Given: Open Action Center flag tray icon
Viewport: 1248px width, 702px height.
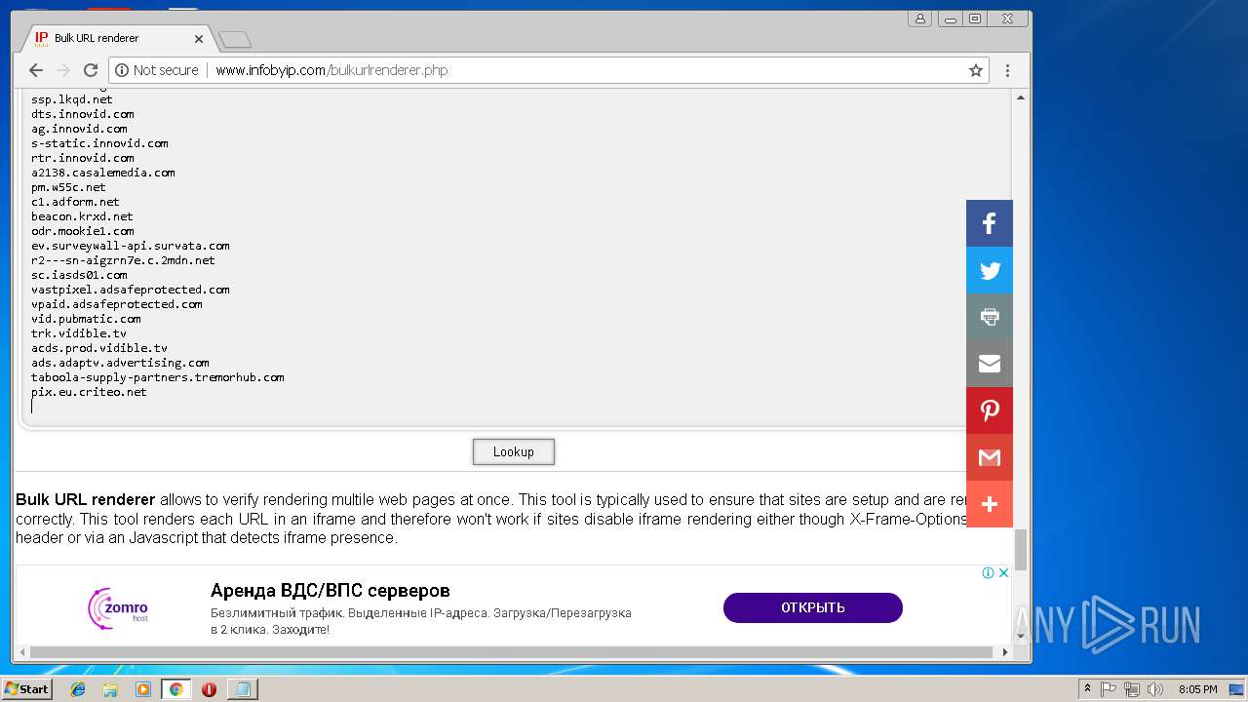Looking at the screenshot, I should 1109,689.
